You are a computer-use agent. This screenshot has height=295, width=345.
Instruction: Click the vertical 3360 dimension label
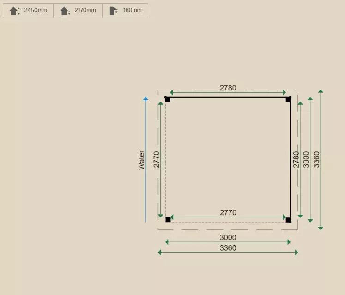(x=316, y=159)
